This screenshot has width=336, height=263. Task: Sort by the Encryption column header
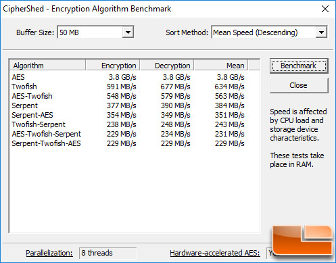(x=113, y=66)
